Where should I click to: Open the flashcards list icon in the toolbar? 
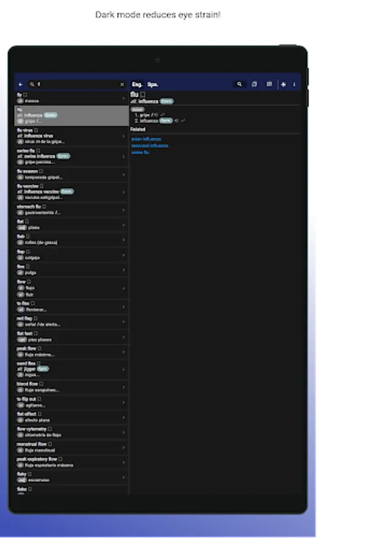click(x=269, y=84)
